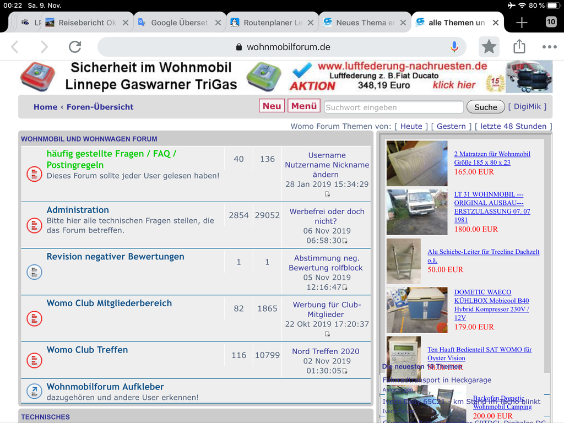This screenshot has width=564, height=423.
Task: Click the forum icon beside FAQ row
Action: 35,174
